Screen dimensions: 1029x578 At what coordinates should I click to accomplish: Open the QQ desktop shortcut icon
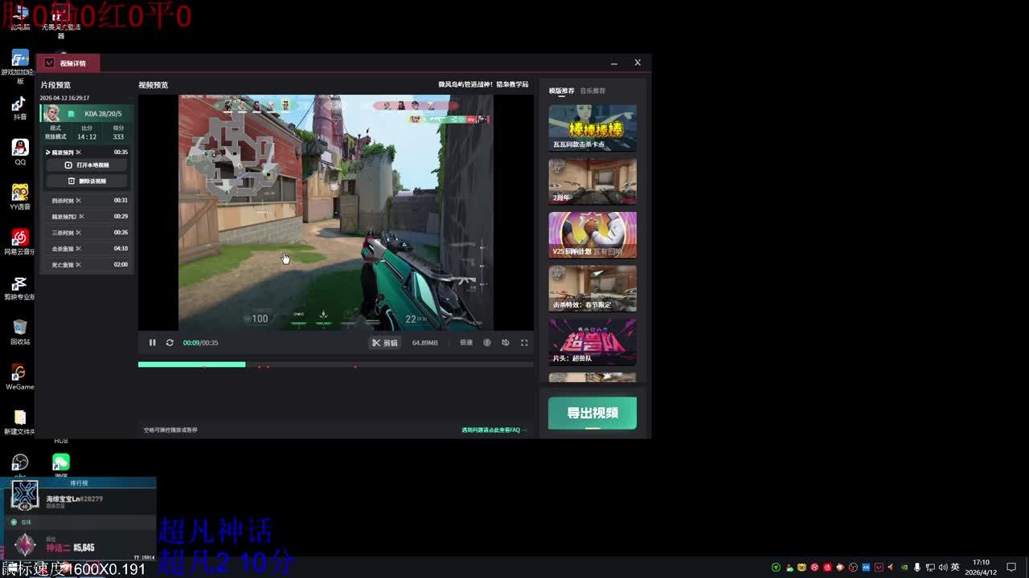coord(20,151)
